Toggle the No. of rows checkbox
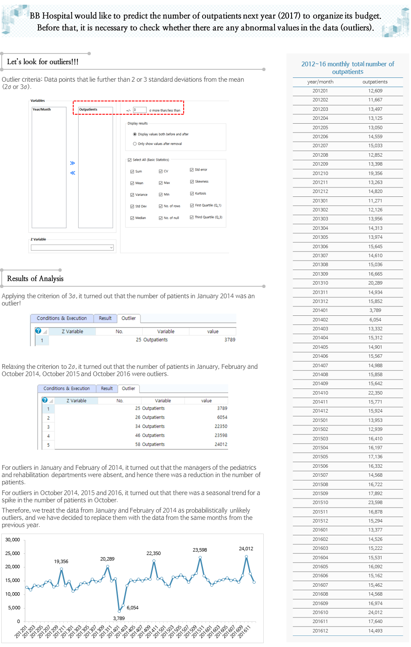 point(161,206)
